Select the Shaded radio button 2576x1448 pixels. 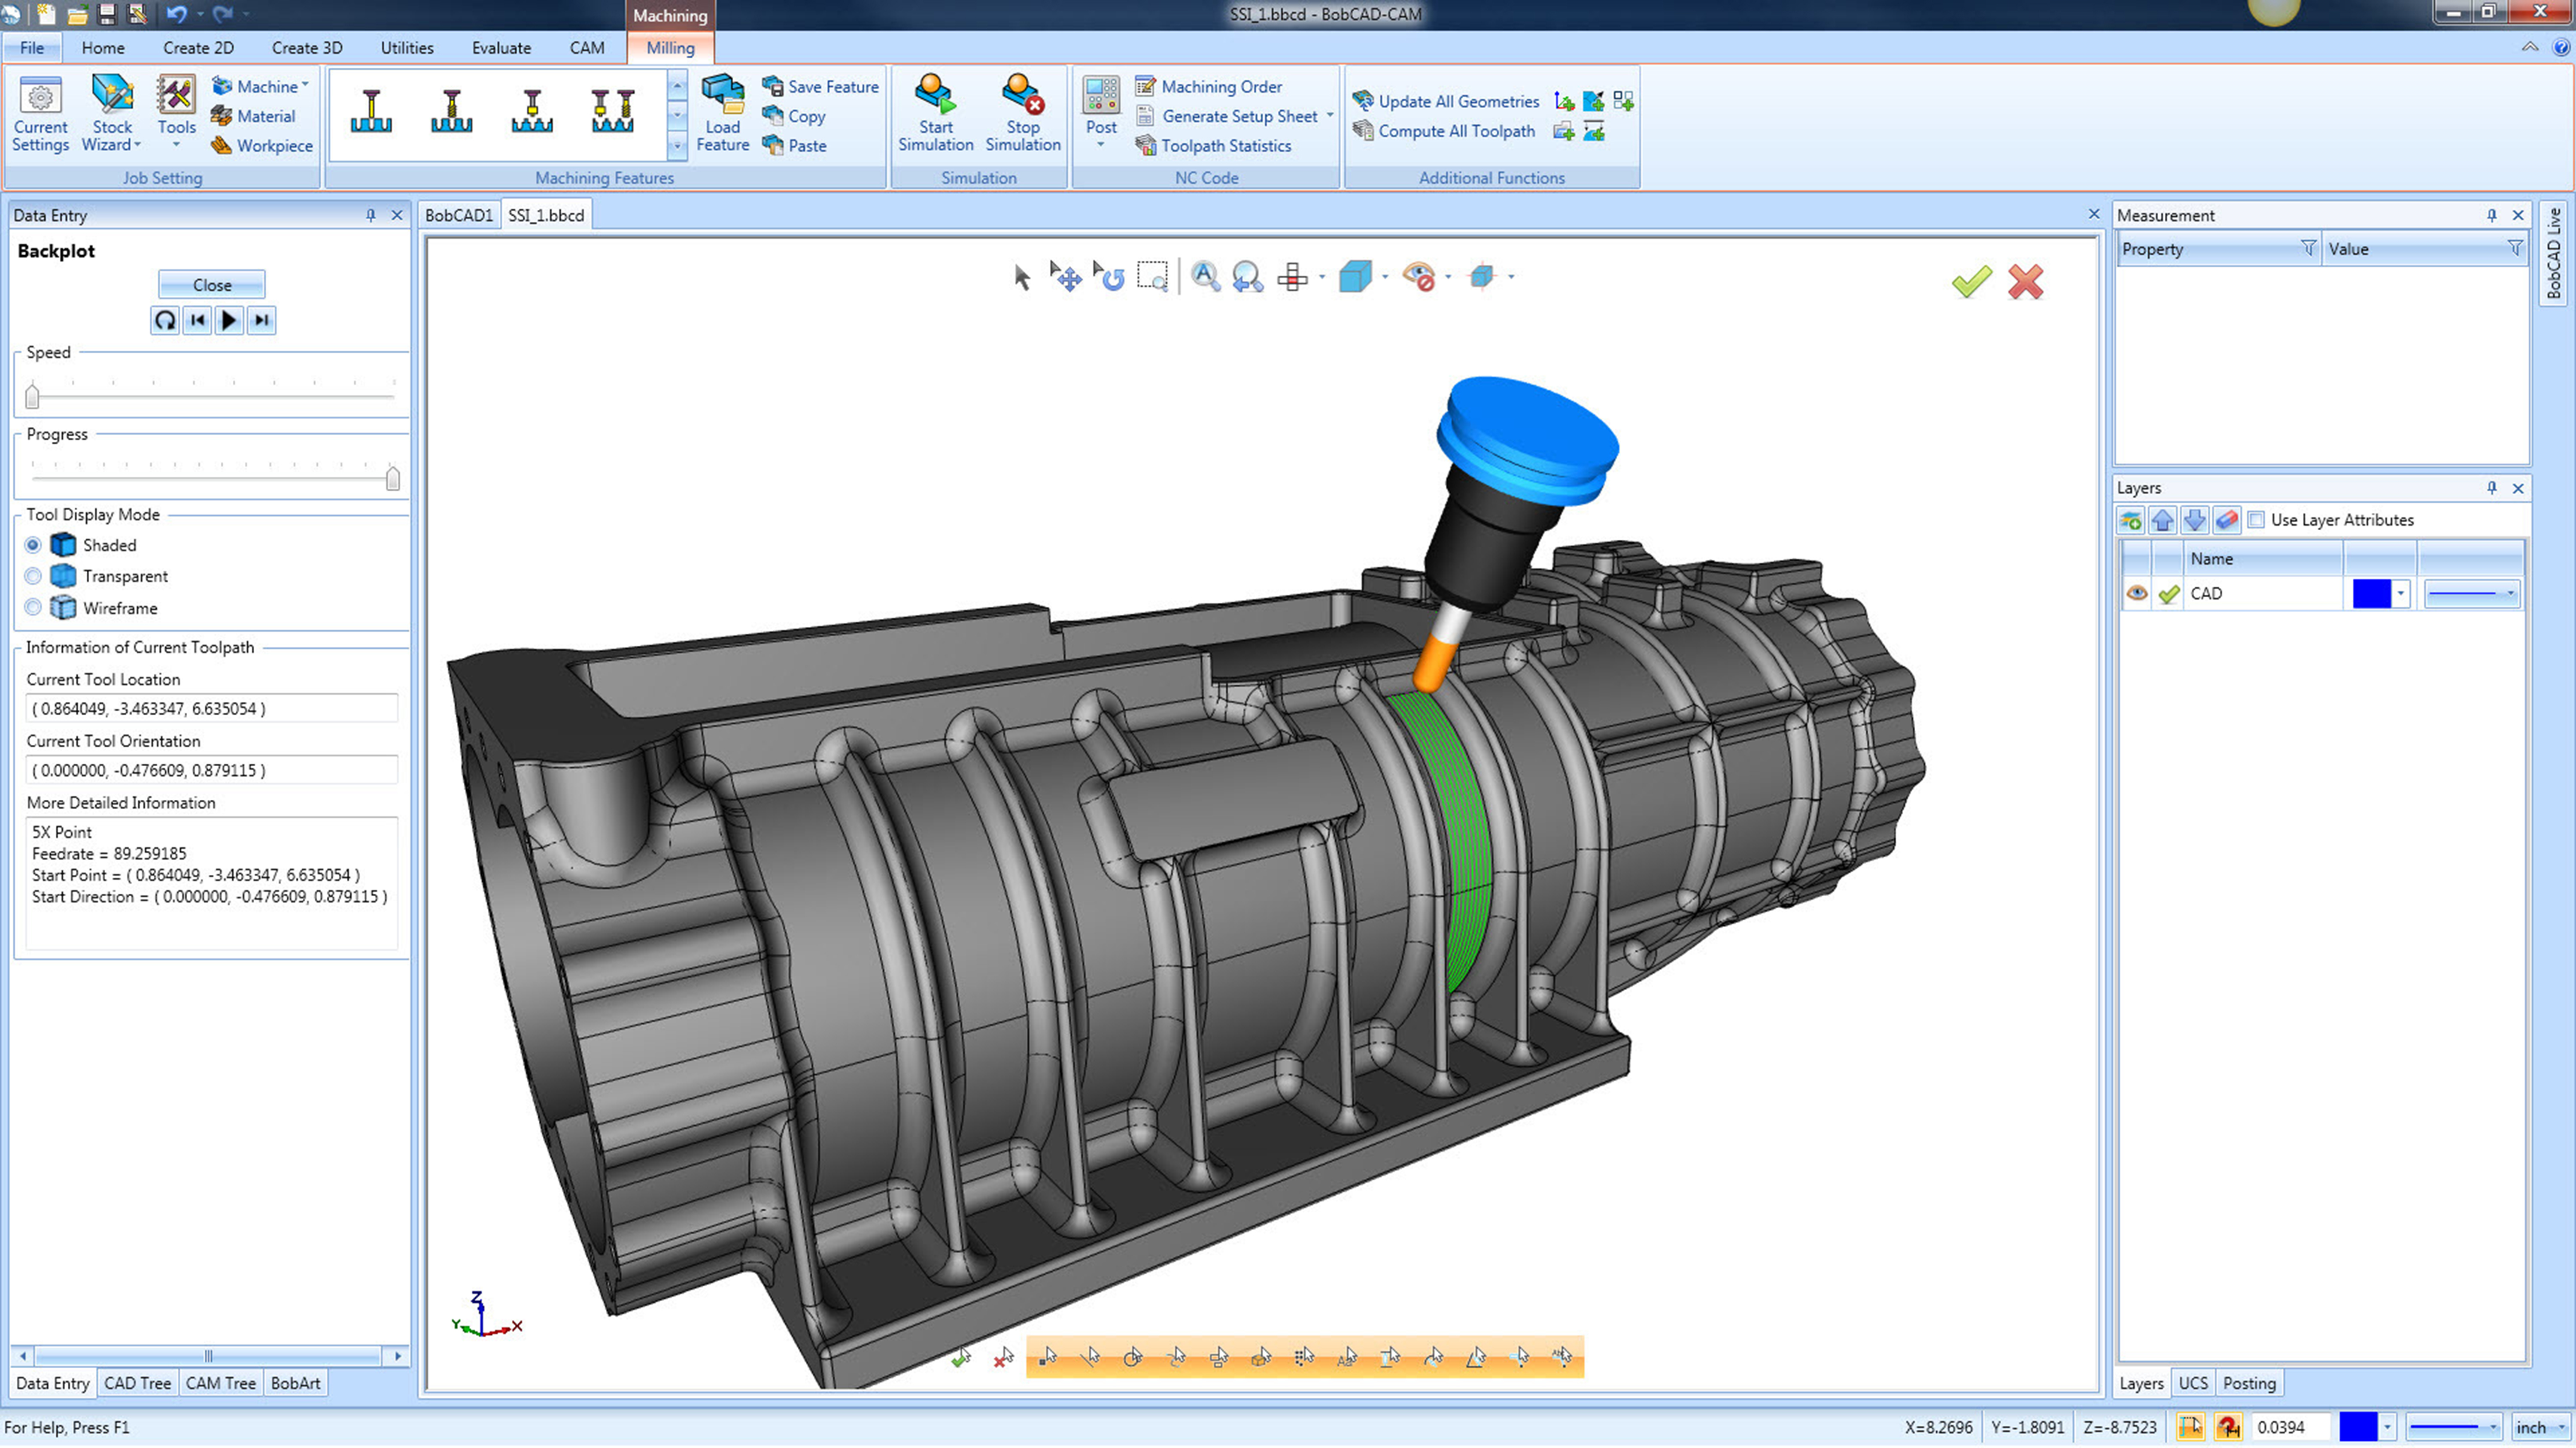pyautogui.click(x=33, y=544)
